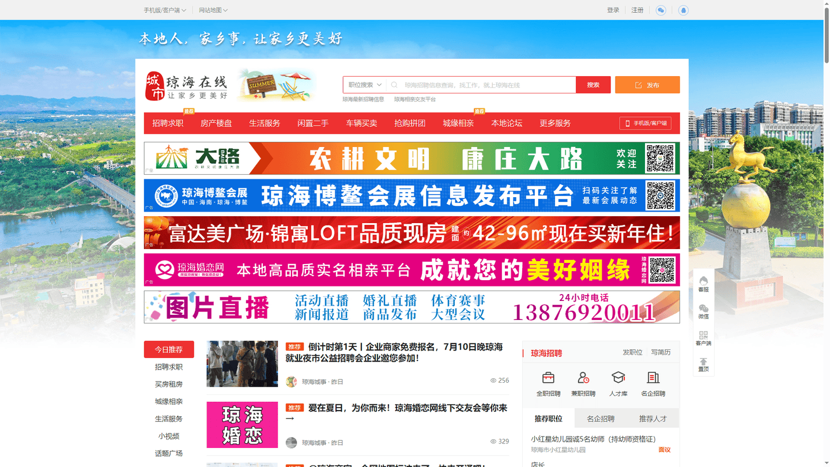830x467 pixels.
Task: Open 更多服务 nav item
Action: point(555,123)
